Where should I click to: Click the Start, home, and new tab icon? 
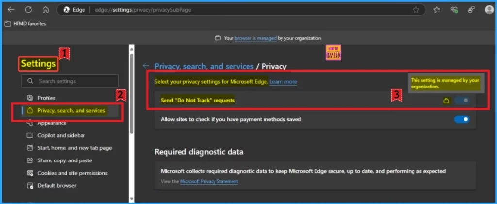30,148
